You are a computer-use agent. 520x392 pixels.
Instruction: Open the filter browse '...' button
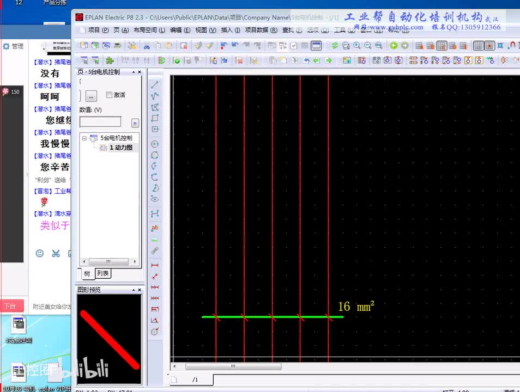pyautogui.click(x=91, y=96)
